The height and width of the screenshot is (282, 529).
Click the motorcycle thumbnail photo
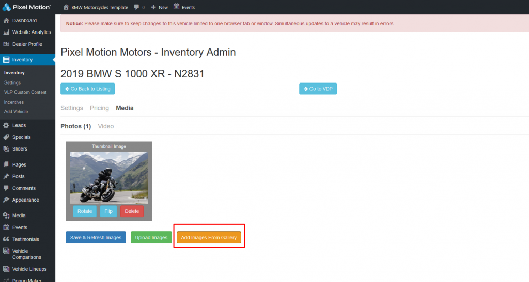(x=109, y=178)
